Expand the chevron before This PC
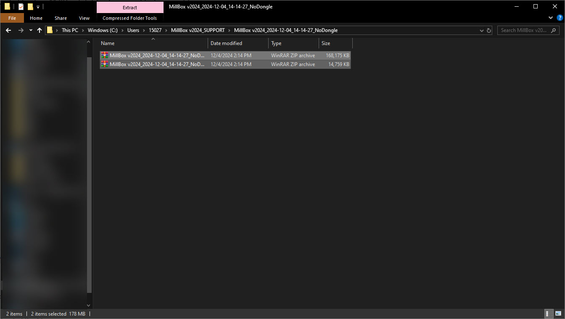This screenshot has height=319, width=565. [x=57, y=30]
